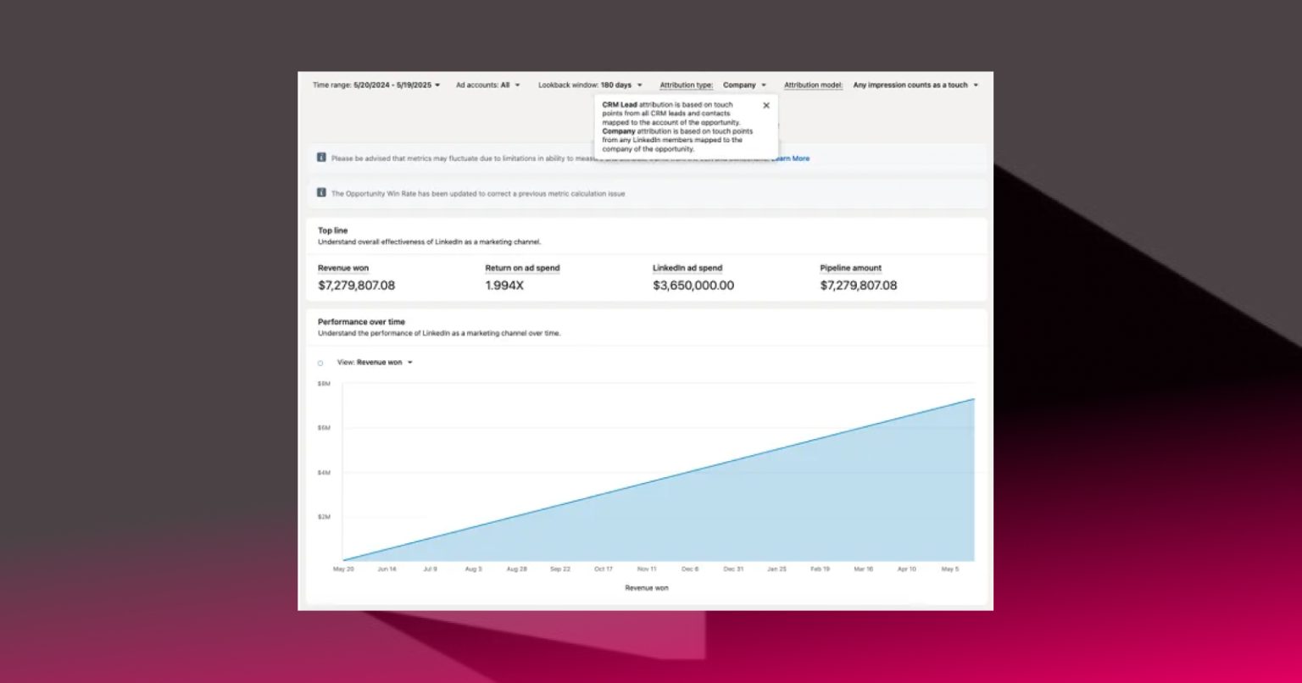The height and width of the screenshot is (683, 1302).
Task: Select the radio circle left of View
Action: 320,363
